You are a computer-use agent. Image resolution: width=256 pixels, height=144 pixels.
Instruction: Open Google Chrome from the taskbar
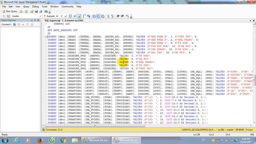[63, 140]
